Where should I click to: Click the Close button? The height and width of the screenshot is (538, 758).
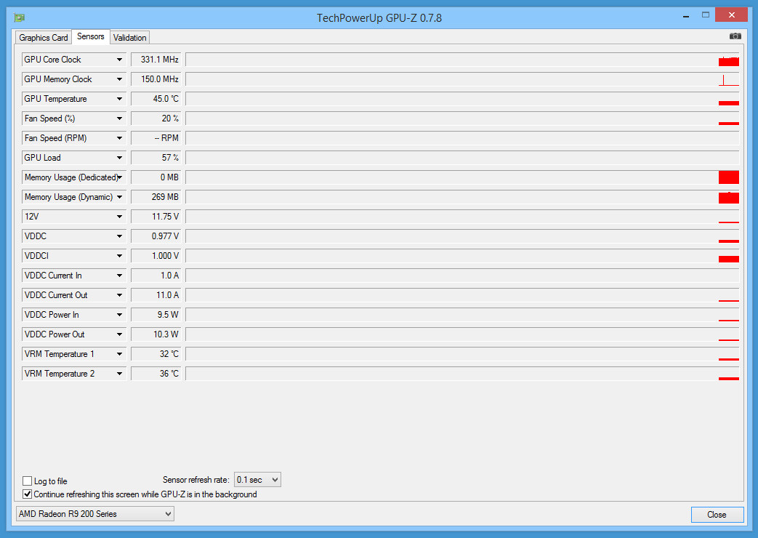tap(717, 514)
